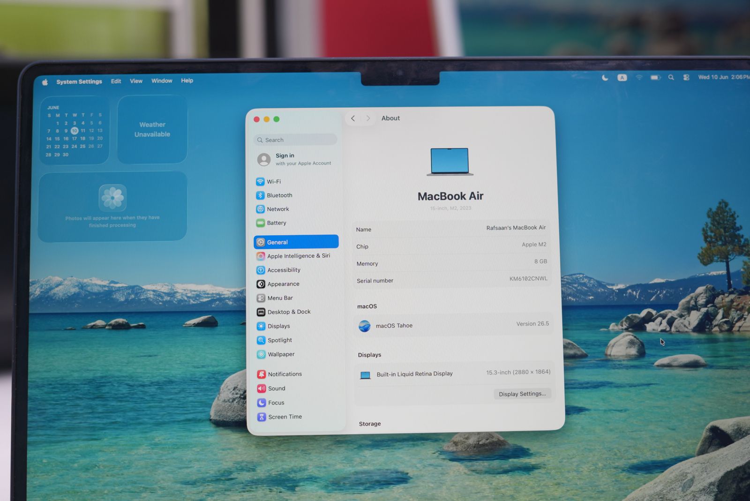Click the 15-inch, M2, 2023 subtitle
Viewport: 750px width, 501px height.
tap(451, 209)
